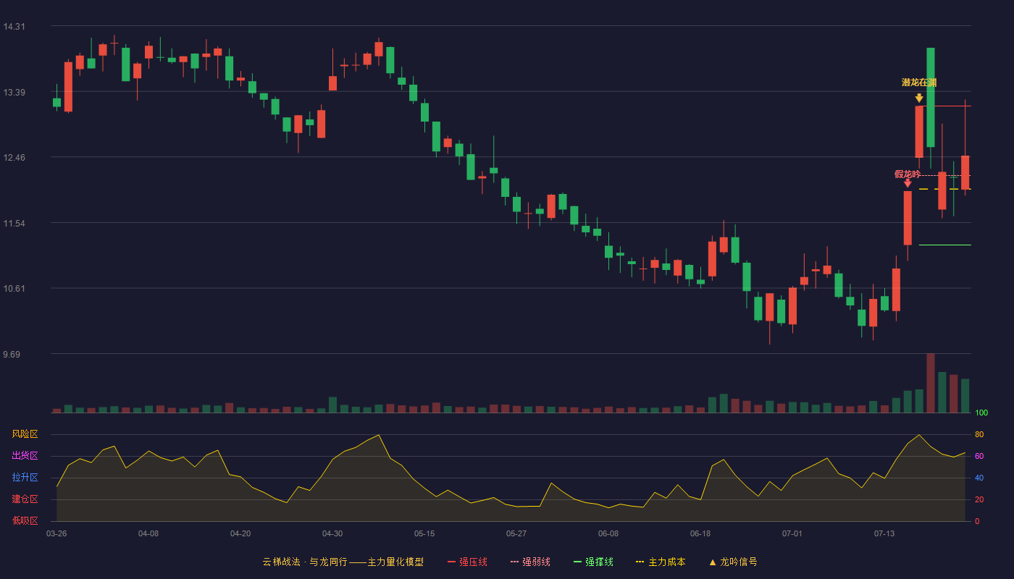
Task: Click the 07-01 date label
Action: click(792, 533)
